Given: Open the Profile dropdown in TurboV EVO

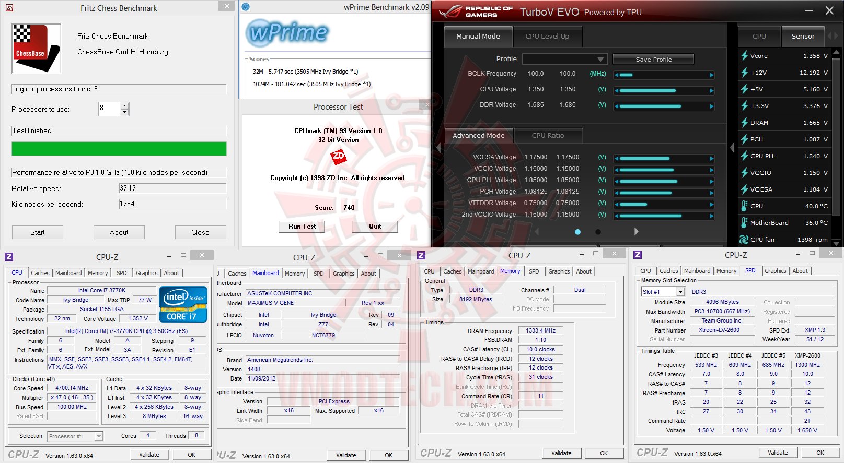Looking at the screenshot, I should tap(600, 59).
